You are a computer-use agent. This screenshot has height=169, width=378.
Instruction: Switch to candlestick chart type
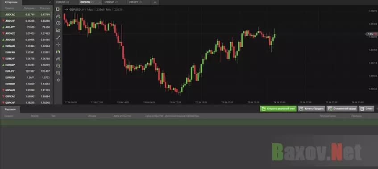point(58,52)
